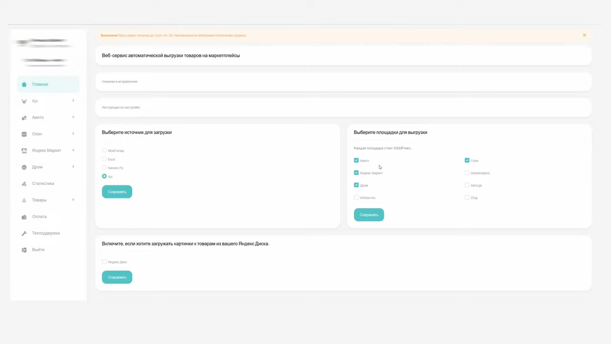This screenshot has height=344, width=611.
Task: Expand the Инструкция по настройке panel
Action: (343, 108)
